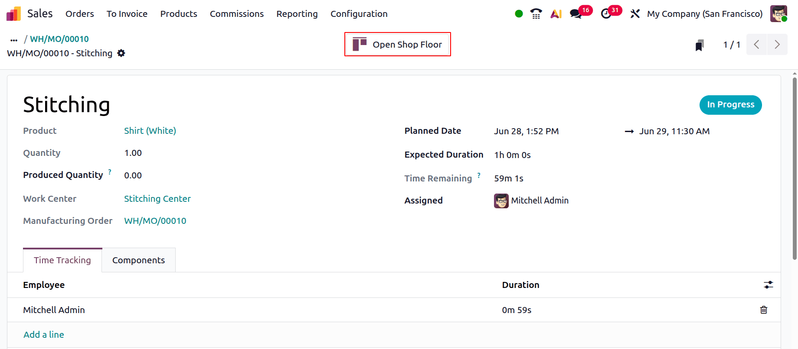Screen dimensions: 798x349
Task: Open the activities clock icon
Action: (x=606, y=14)
